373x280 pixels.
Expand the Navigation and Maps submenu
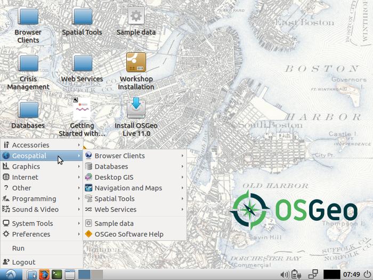tap(128, 188)
